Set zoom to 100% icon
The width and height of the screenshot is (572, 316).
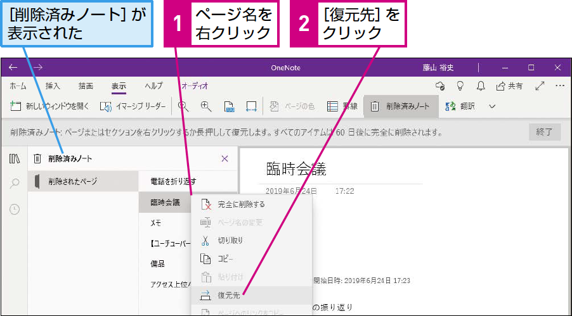point(229,106)
